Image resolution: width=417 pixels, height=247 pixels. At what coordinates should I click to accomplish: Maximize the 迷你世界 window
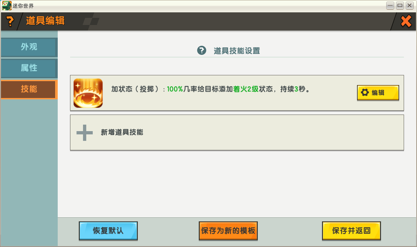pos(400,6)
